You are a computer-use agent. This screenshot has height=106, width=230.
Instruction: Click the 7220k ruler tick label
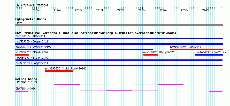pyautogui.click(x=121, y=11)
